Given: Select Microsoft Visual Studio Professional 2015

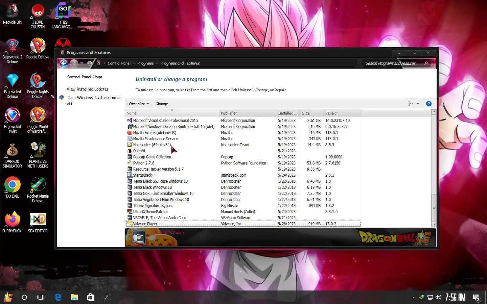Looking at the screenshot, I should click(243, 121).
